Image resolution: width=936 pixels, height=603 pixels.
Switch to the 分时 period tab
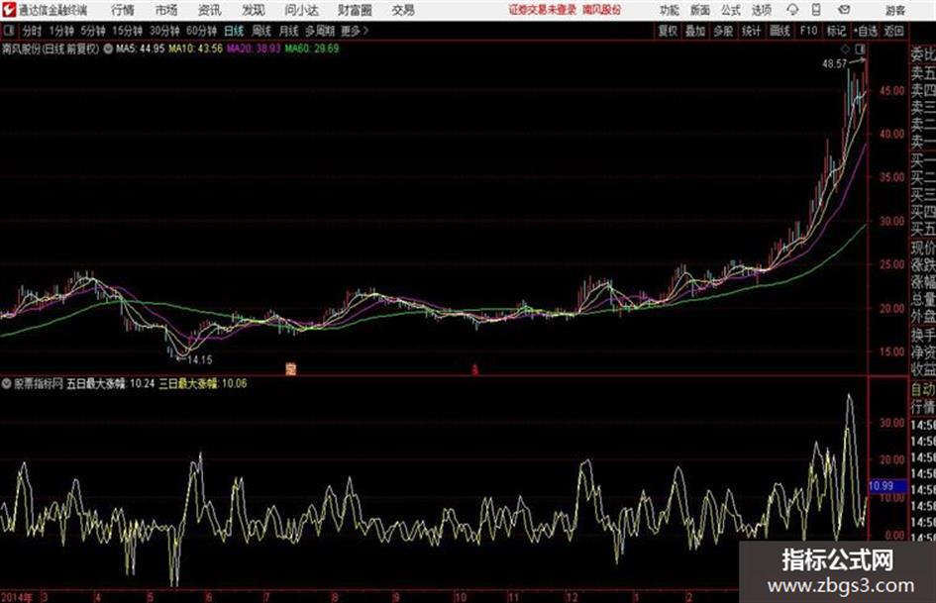pyautogui.click(x=32, y=31)
